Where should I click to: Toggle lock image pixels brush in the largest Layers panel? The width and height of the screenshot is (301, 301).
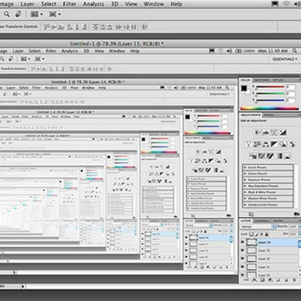pos(257,234)
